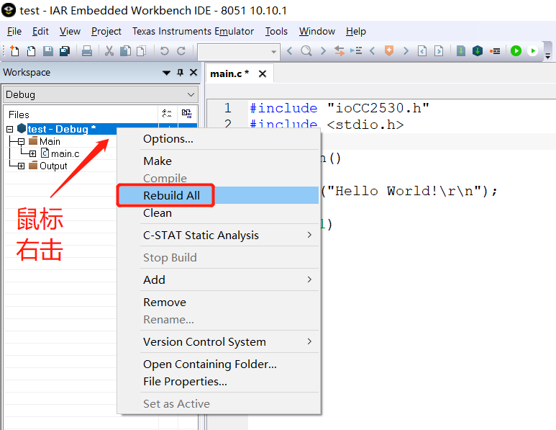Select the Main group in tree
556x430 pixels.
click(x=50, y=141)
